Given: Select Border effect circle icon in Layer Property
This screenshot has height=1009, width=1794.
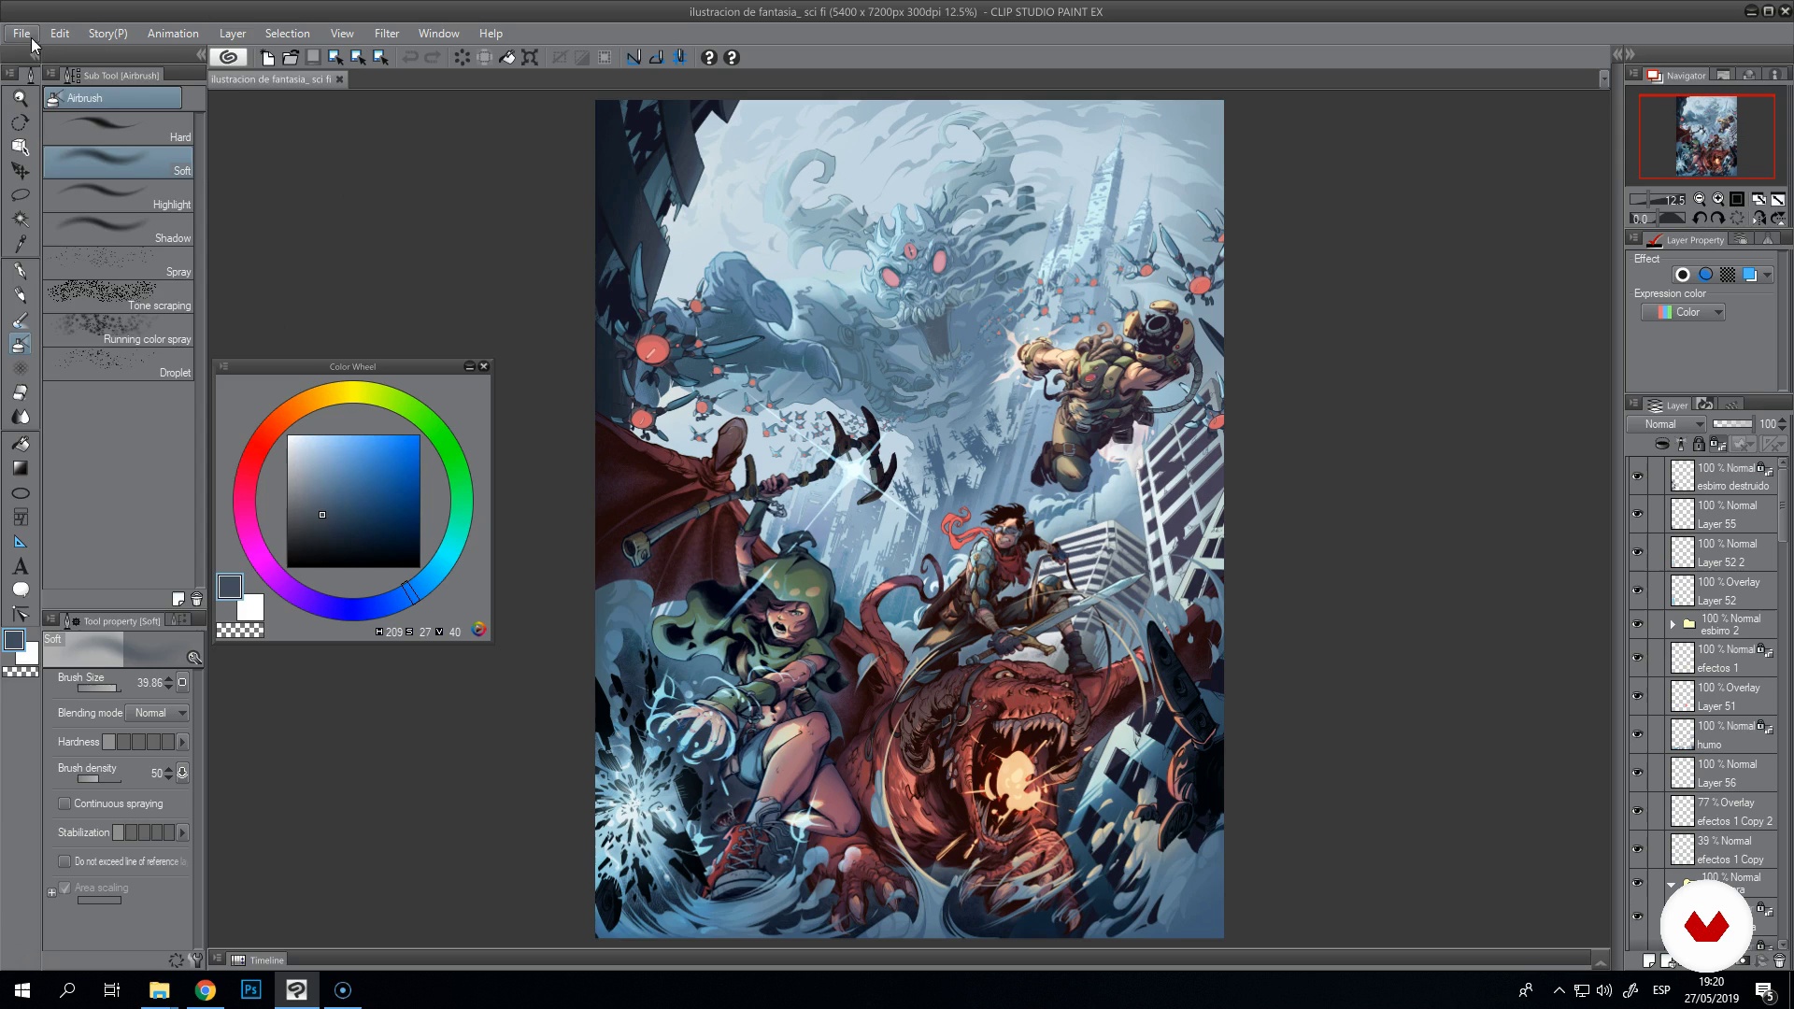Looking at the screenshot, I should [1683, 275].
